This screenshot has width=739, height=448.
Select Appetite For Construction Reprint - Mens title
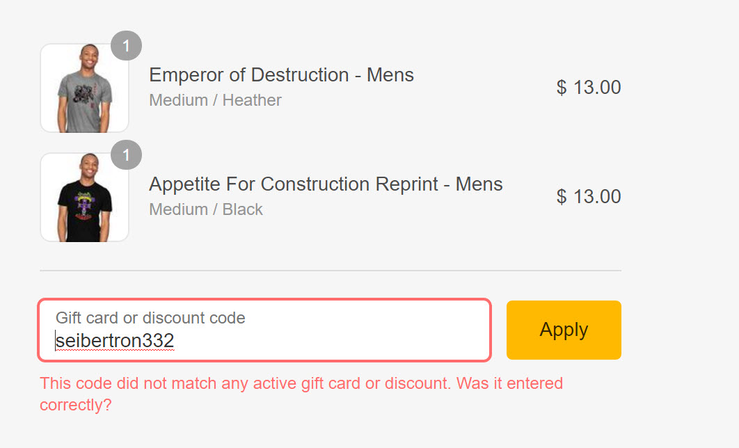coord(326,184)
